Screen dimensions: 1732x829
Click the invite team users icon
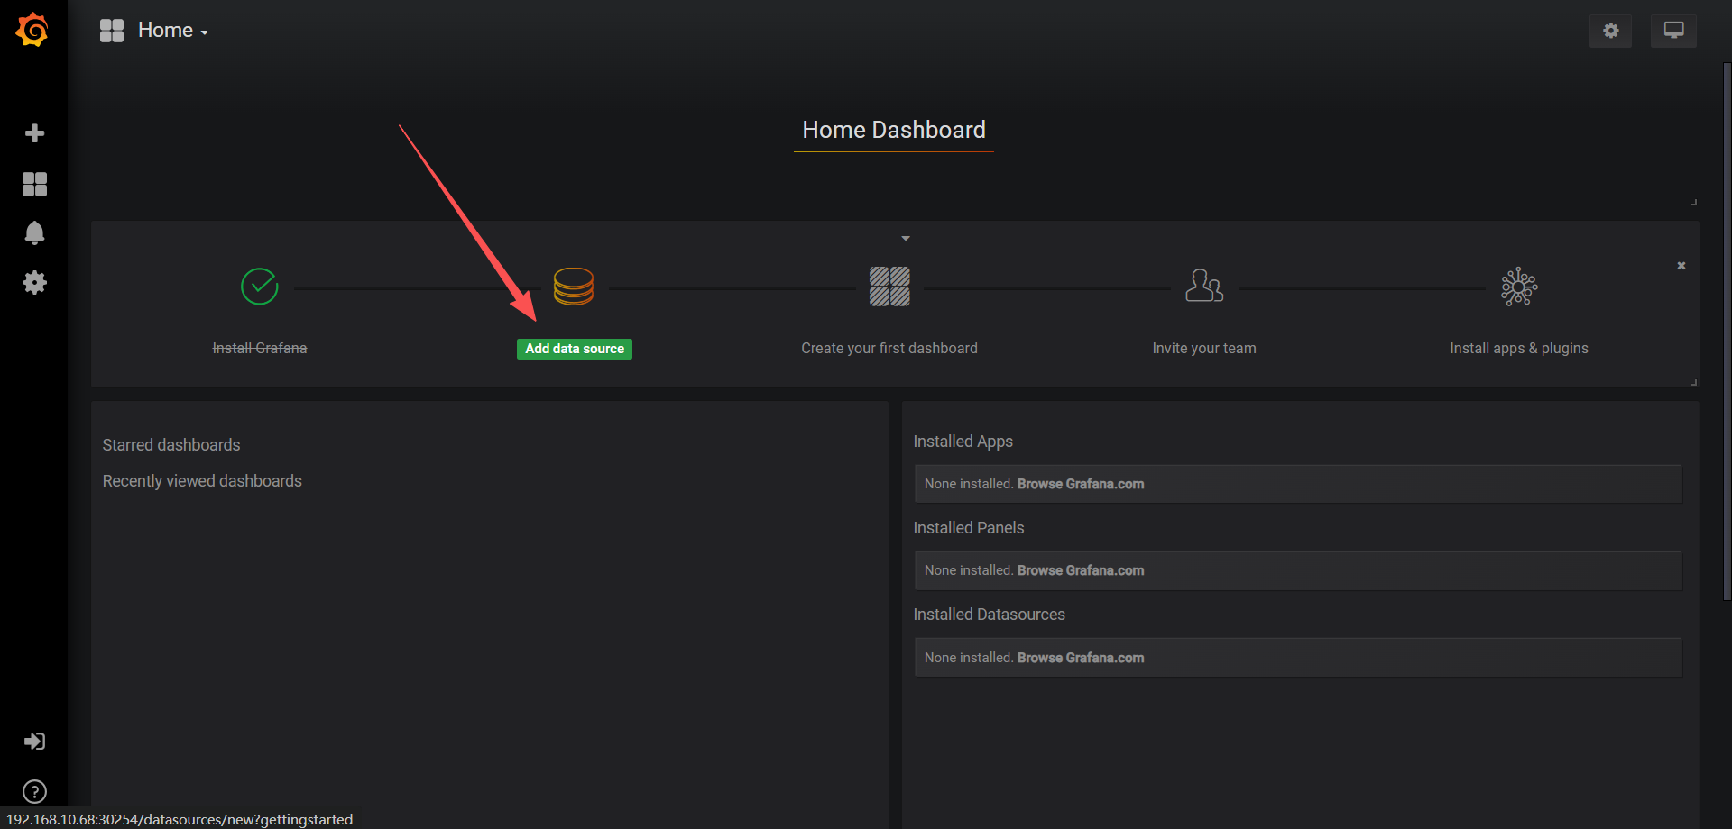tap(1204, 286)
